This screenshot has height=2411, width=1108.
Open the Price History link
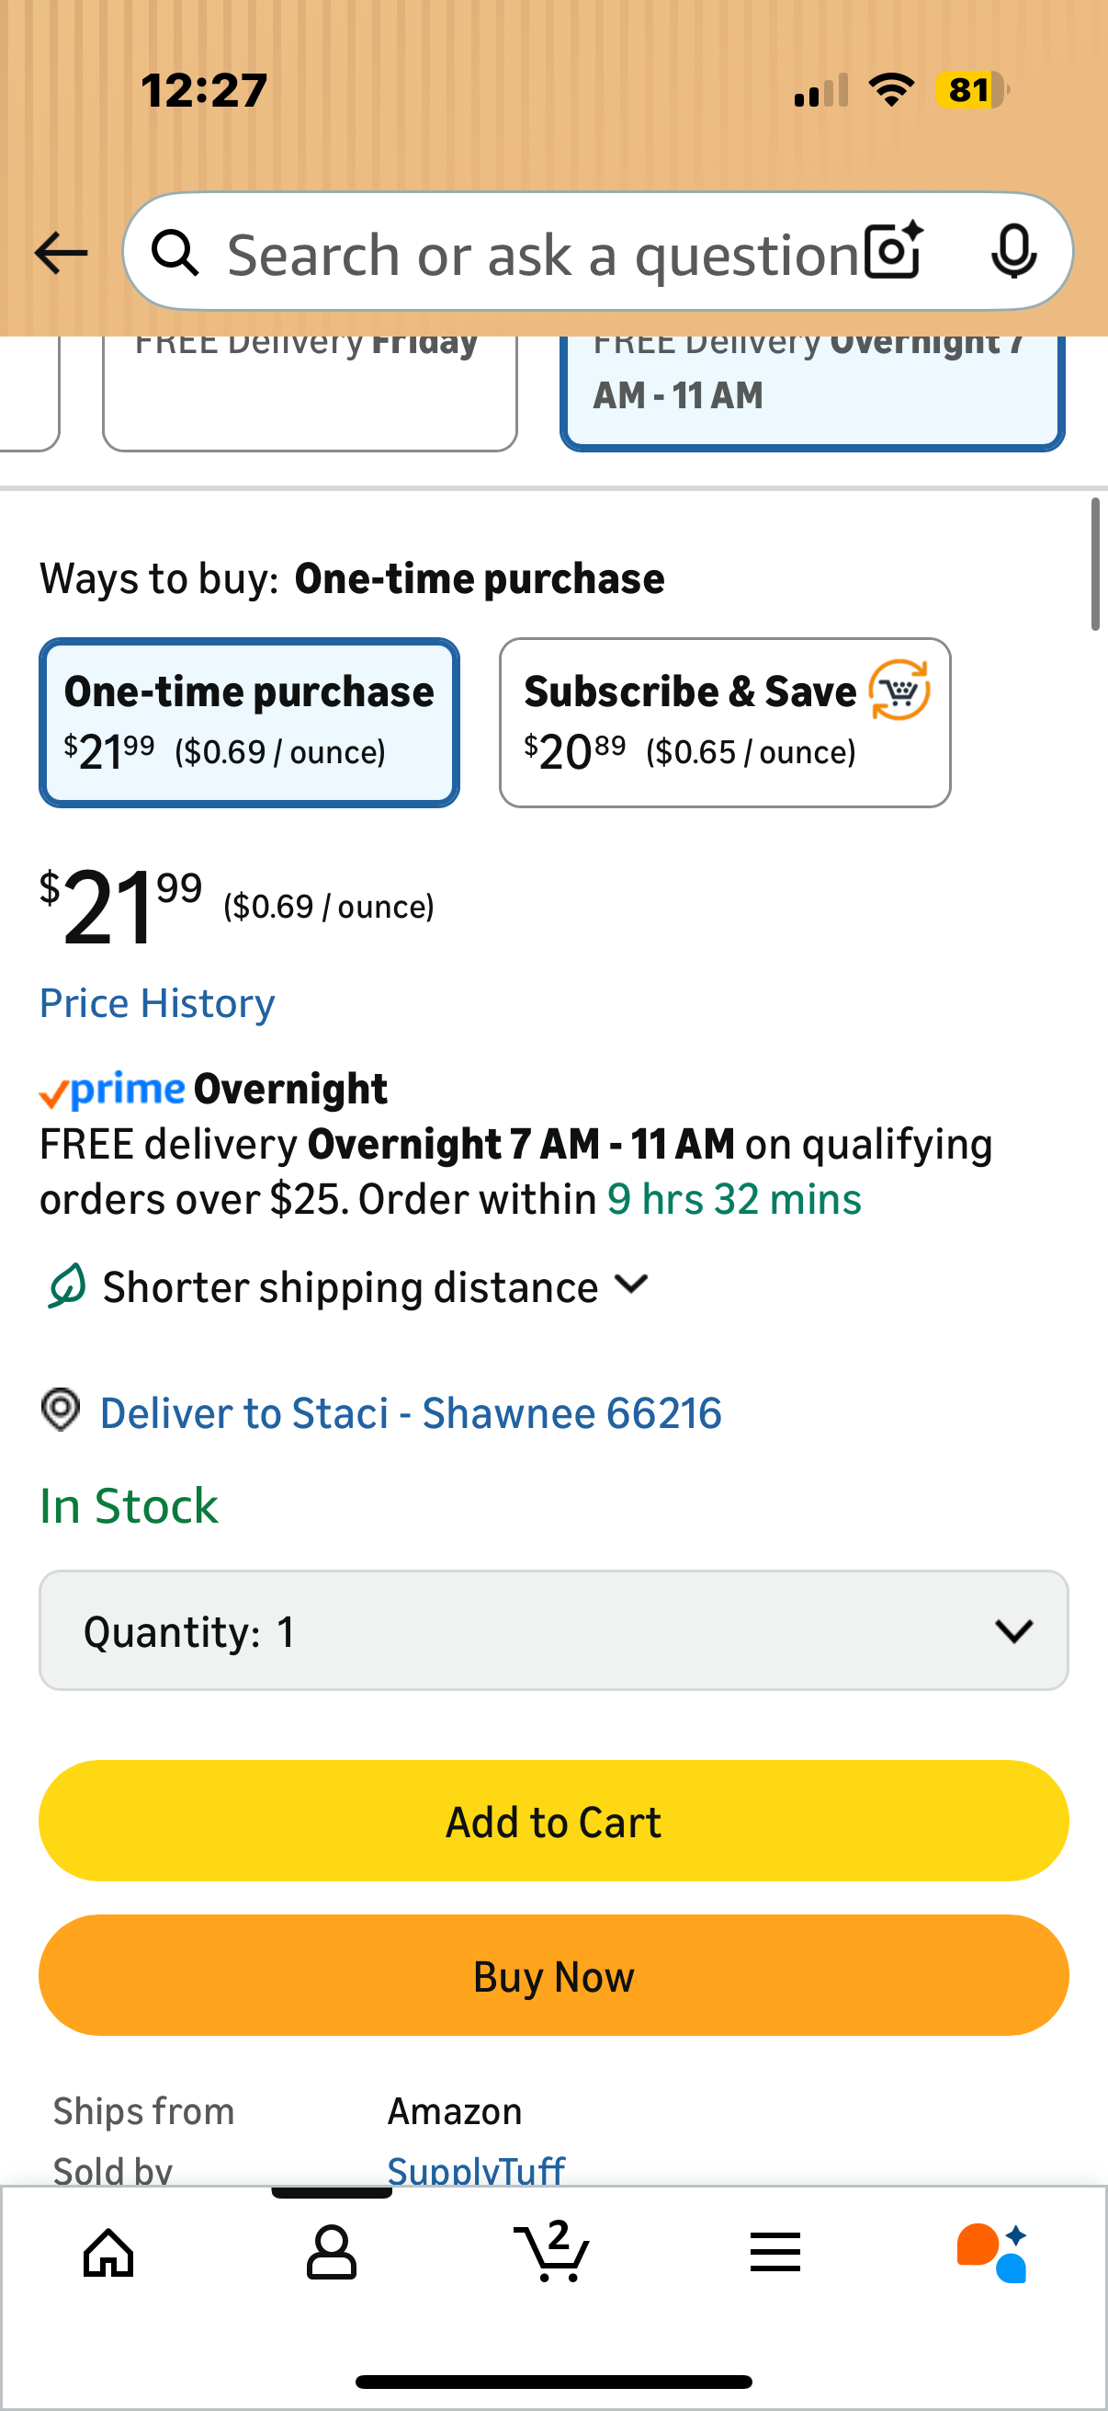pos(157,1003)
